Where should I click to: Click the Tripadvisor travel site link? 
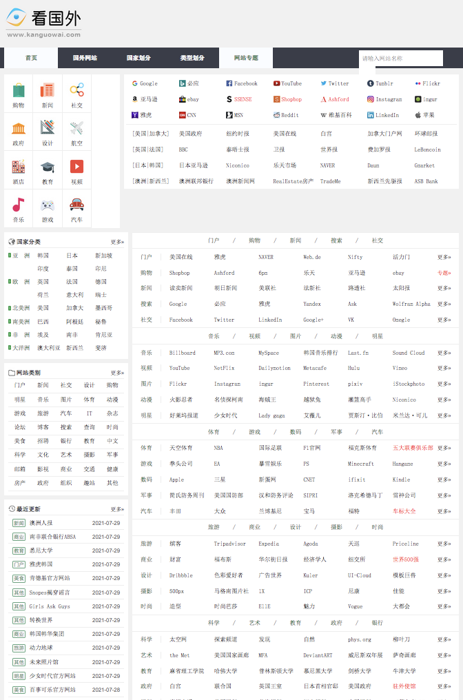click(x=230, y=544)
